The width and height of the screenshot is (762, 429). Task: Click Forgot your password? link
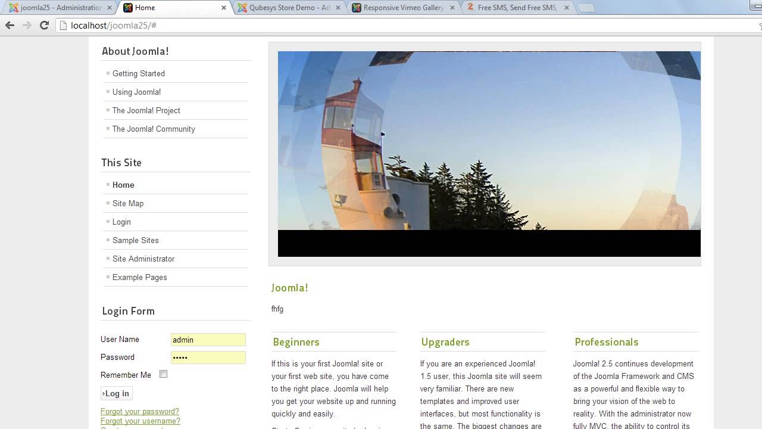coord(139,412)
